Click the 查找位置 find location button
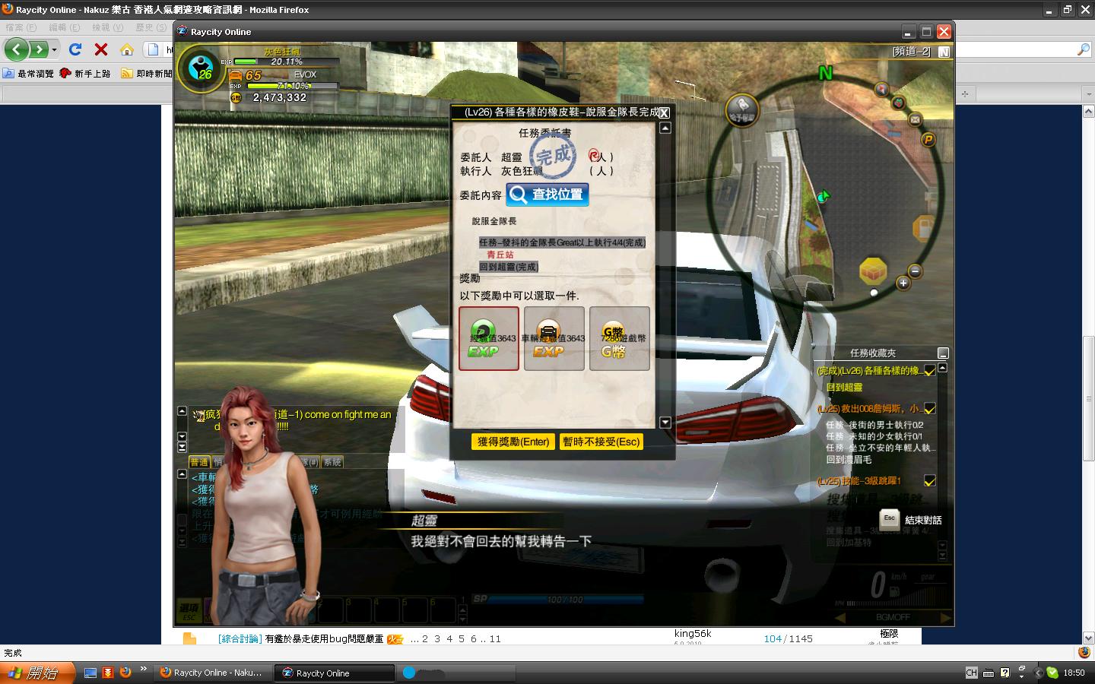This screenshot has width=1095, height=684. [547, 195]
